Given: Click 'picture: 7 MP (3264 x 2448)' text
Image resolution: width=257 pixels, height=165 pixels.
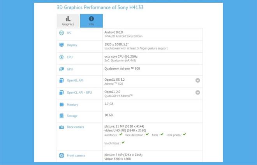Looking at the screenshot, I should coord(123,155).
